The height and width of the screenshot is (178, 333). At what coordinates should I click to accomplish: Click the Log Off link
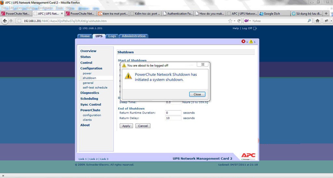tap(247, 28)
